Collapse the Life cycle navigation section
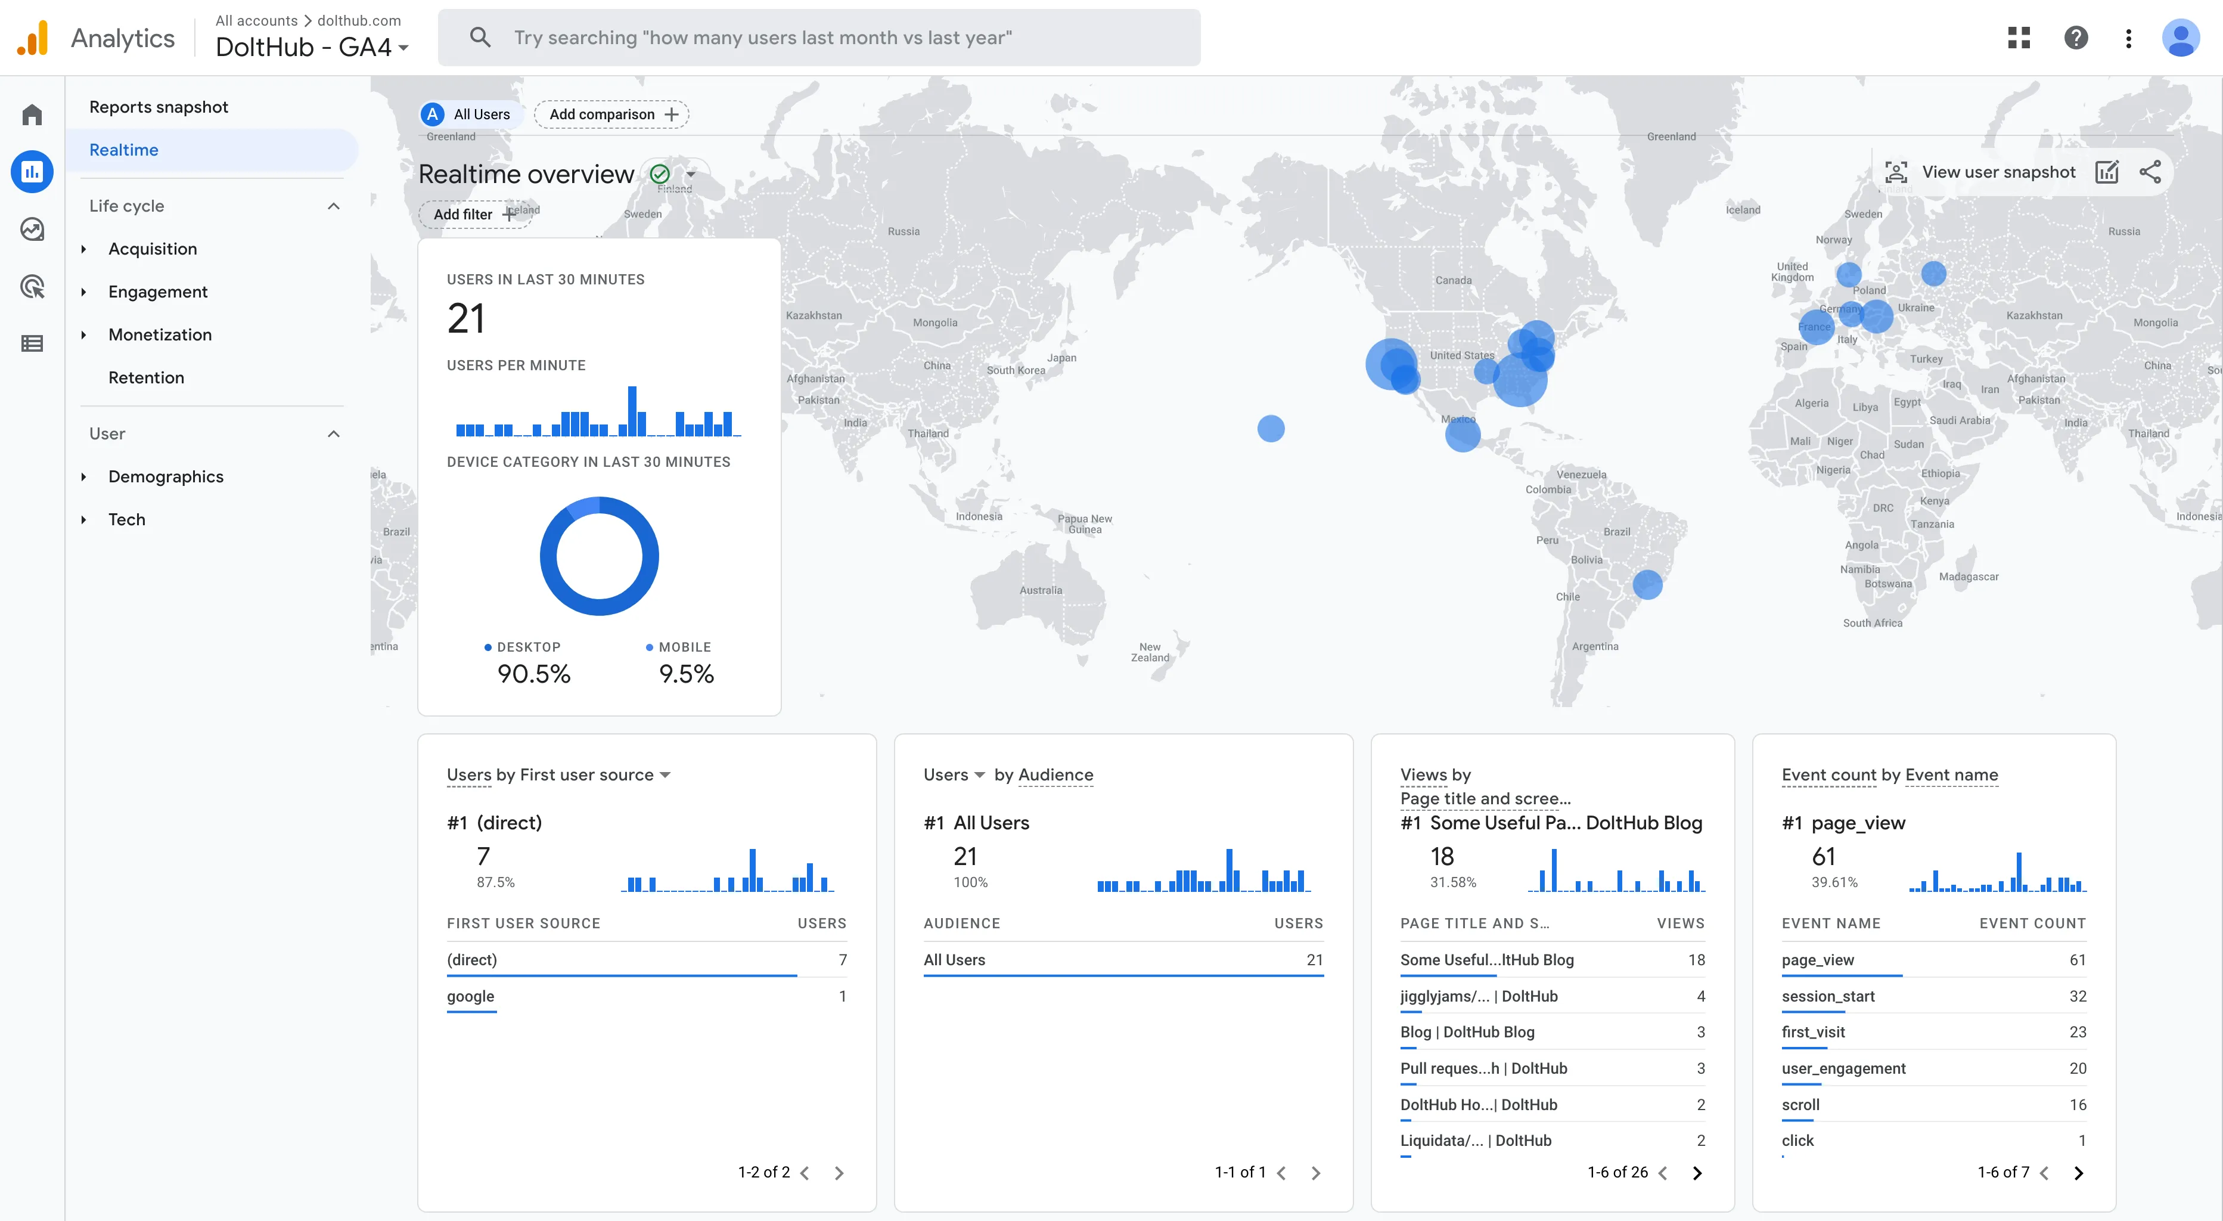2223x1221 pixels. pos(333,206)
